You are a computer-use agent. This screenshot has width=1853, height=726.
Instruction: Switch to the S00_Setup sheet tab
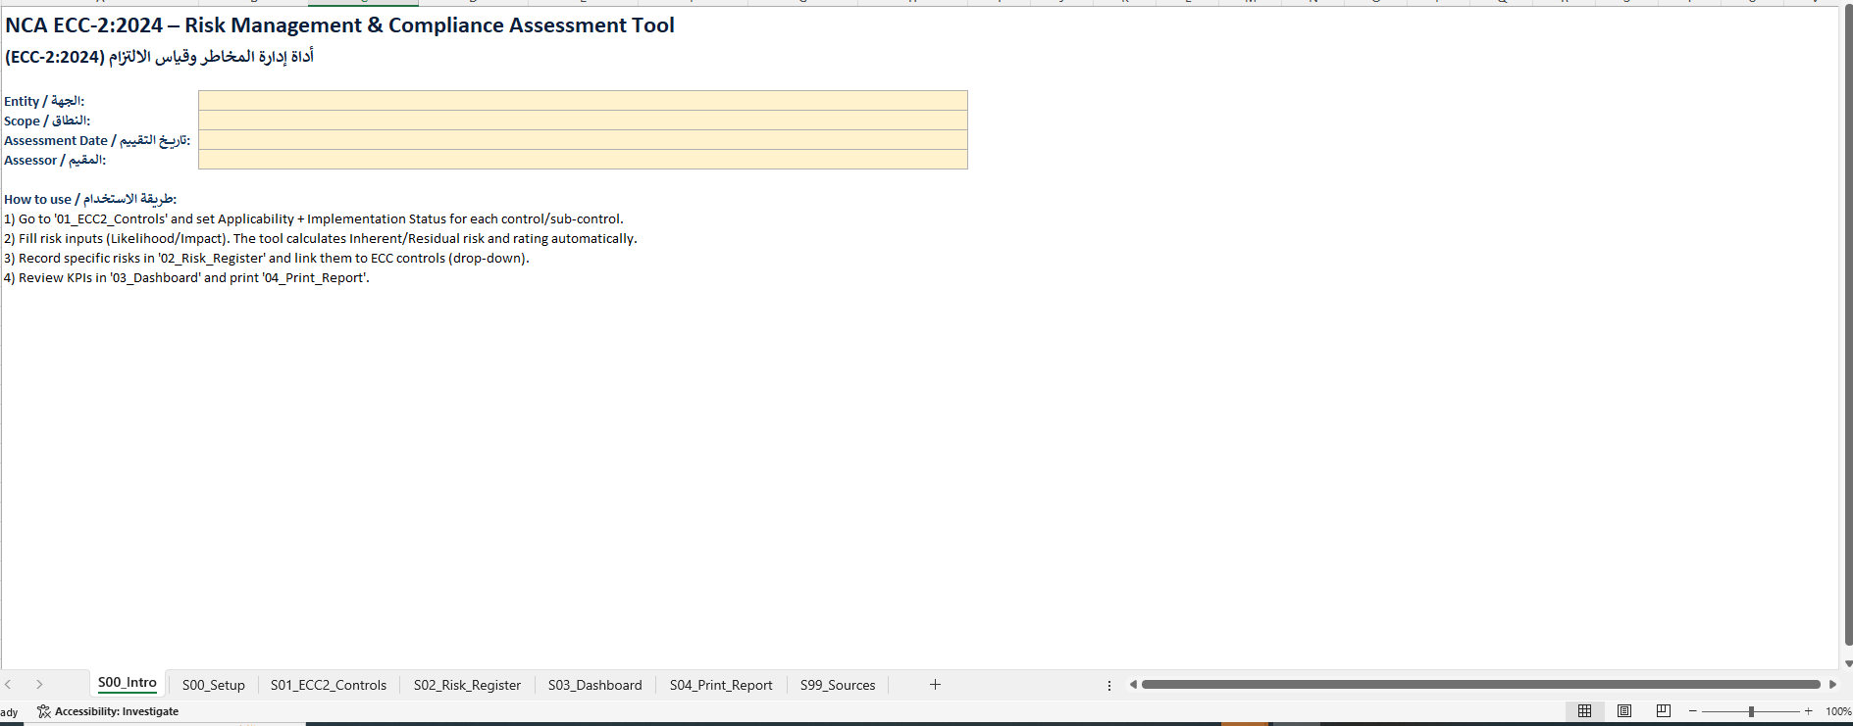(x=214, y=685)
